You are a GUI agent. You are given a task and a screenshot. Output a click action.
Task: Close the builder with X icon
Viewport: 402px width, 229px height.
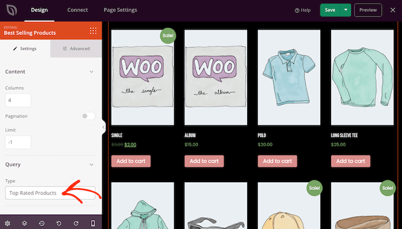(x=393, y=10)
